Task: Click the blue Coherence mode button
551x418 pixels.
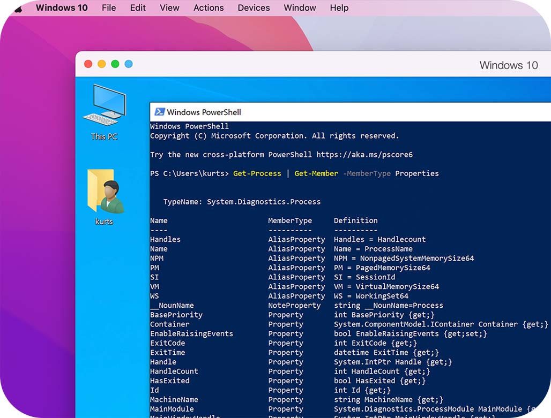Action: pyautogui.click(x=129, y=64)
